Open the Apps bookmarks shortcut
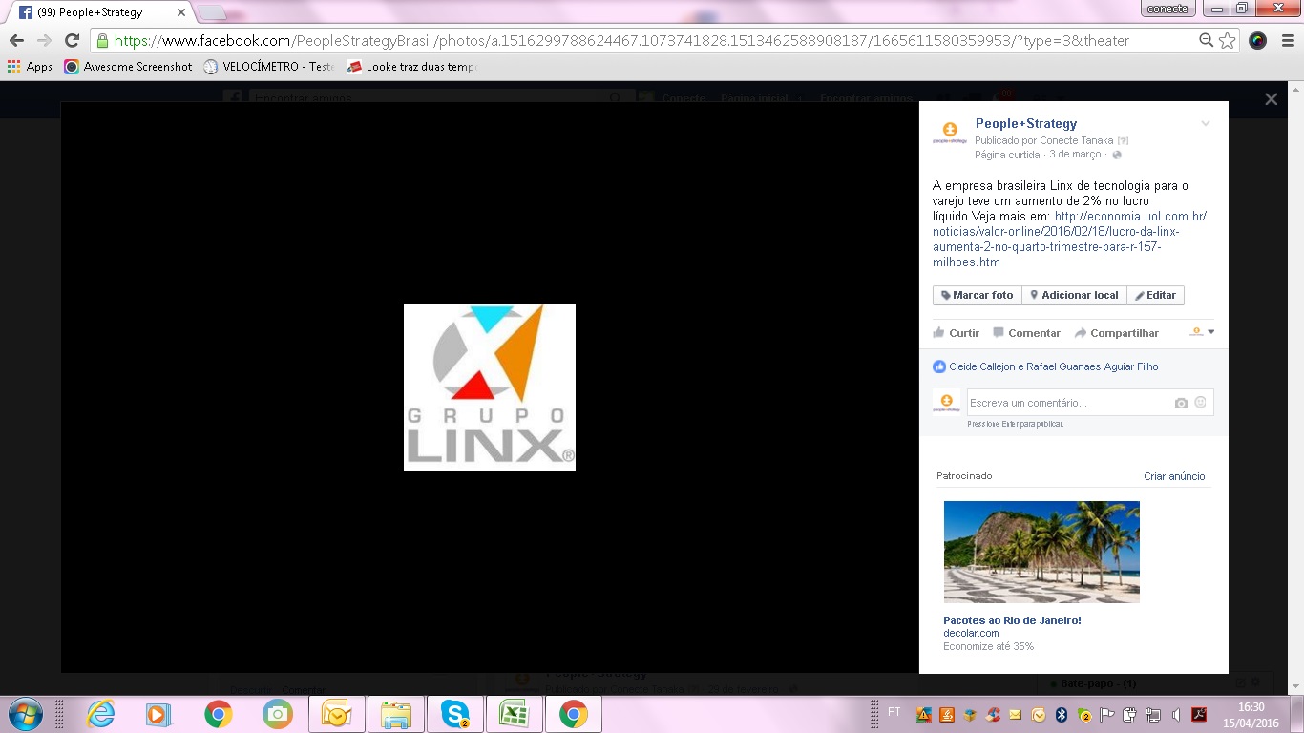The height and width of the screenshot is (733, 1304). (x=30, y=67)
